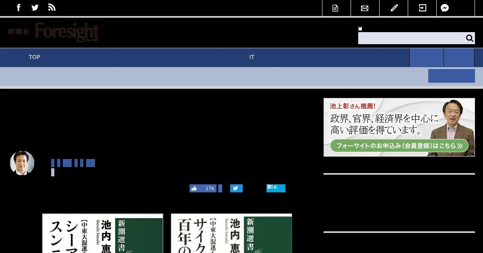
Task: Click the Facebook like button showing 176
Action: point(203,188)
